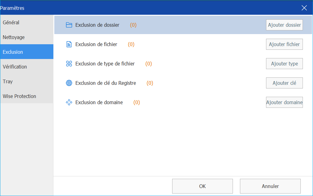Click the Ajouter dossier button
This screenshot has width=313, height=196.
click(284, 25)
